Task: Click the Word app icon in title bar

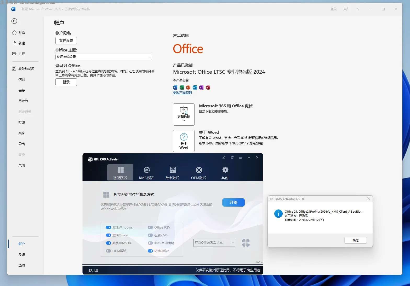Action: [13, 9]
